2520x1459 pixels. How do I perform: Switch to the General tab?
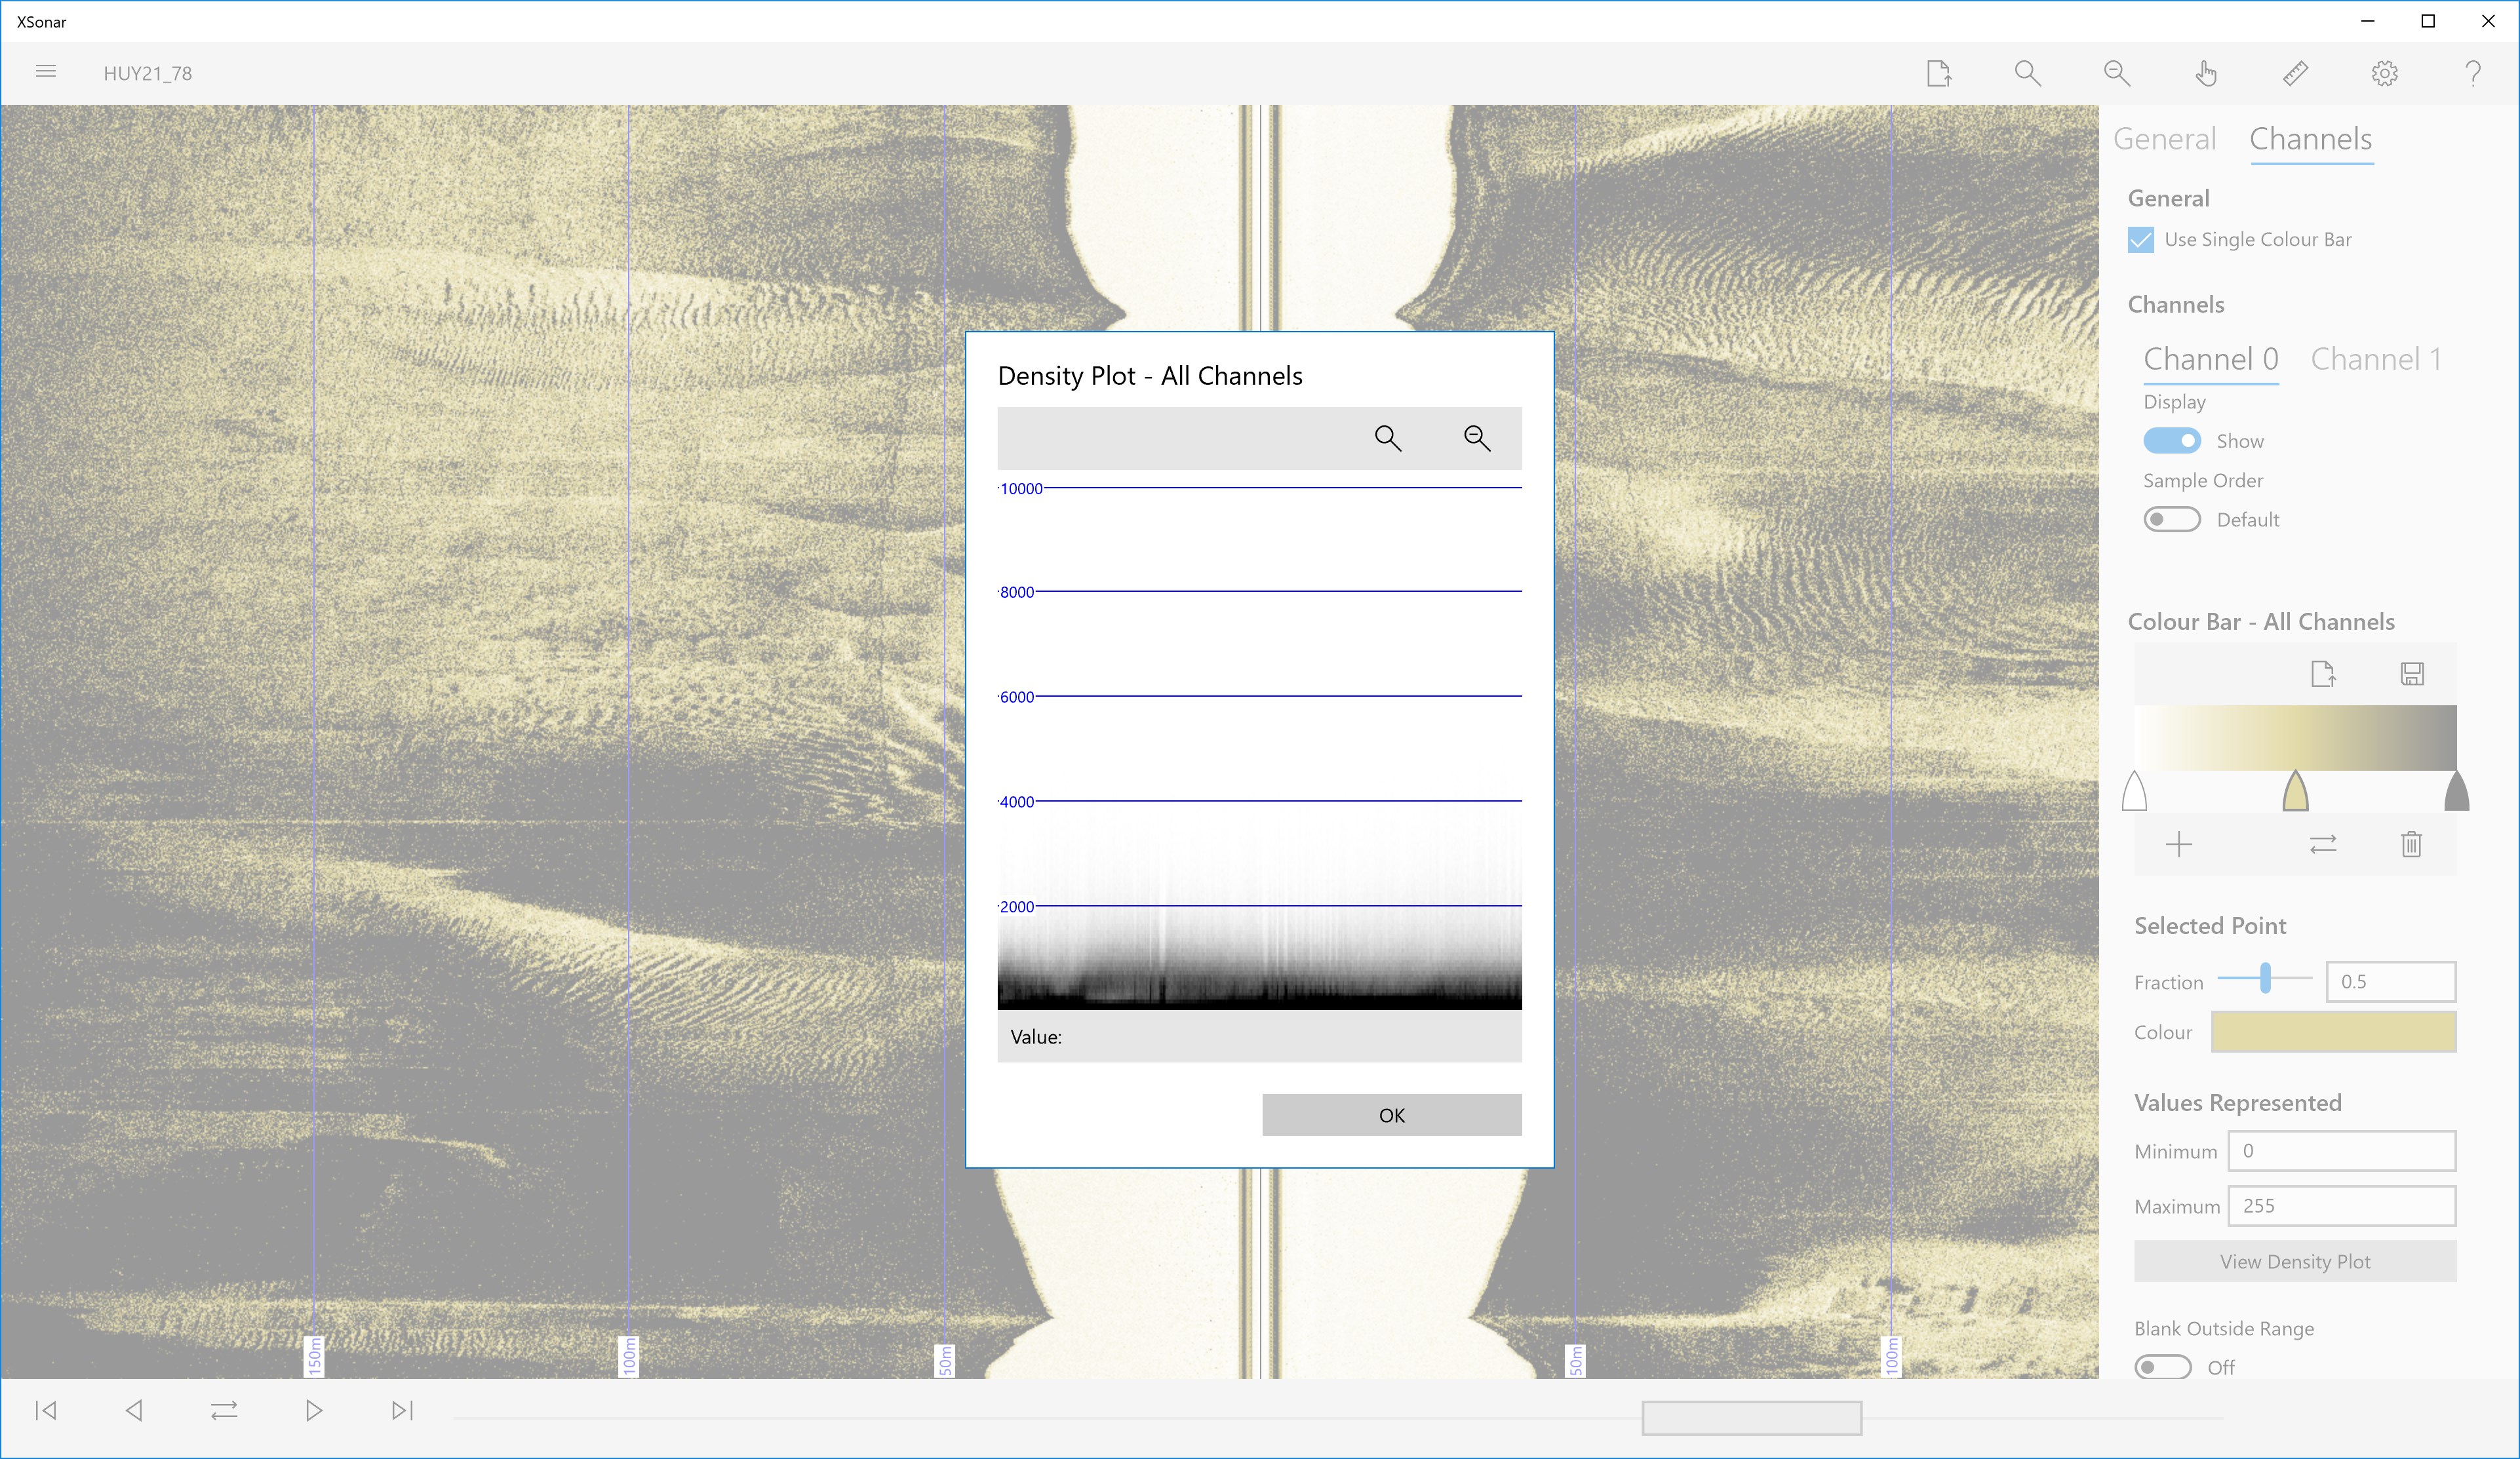(x=2164, y=139)
